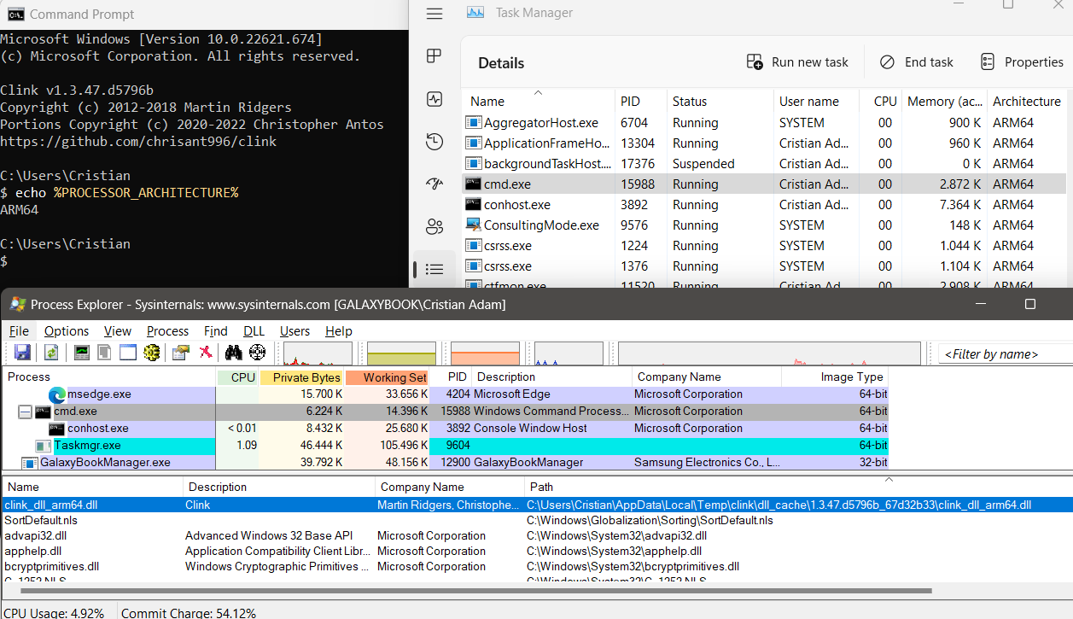Image resolution: width=1073 pixels, height=619 pixels.
Task: Open the View menu in Process Explorer
Action: tap(118, 331)
